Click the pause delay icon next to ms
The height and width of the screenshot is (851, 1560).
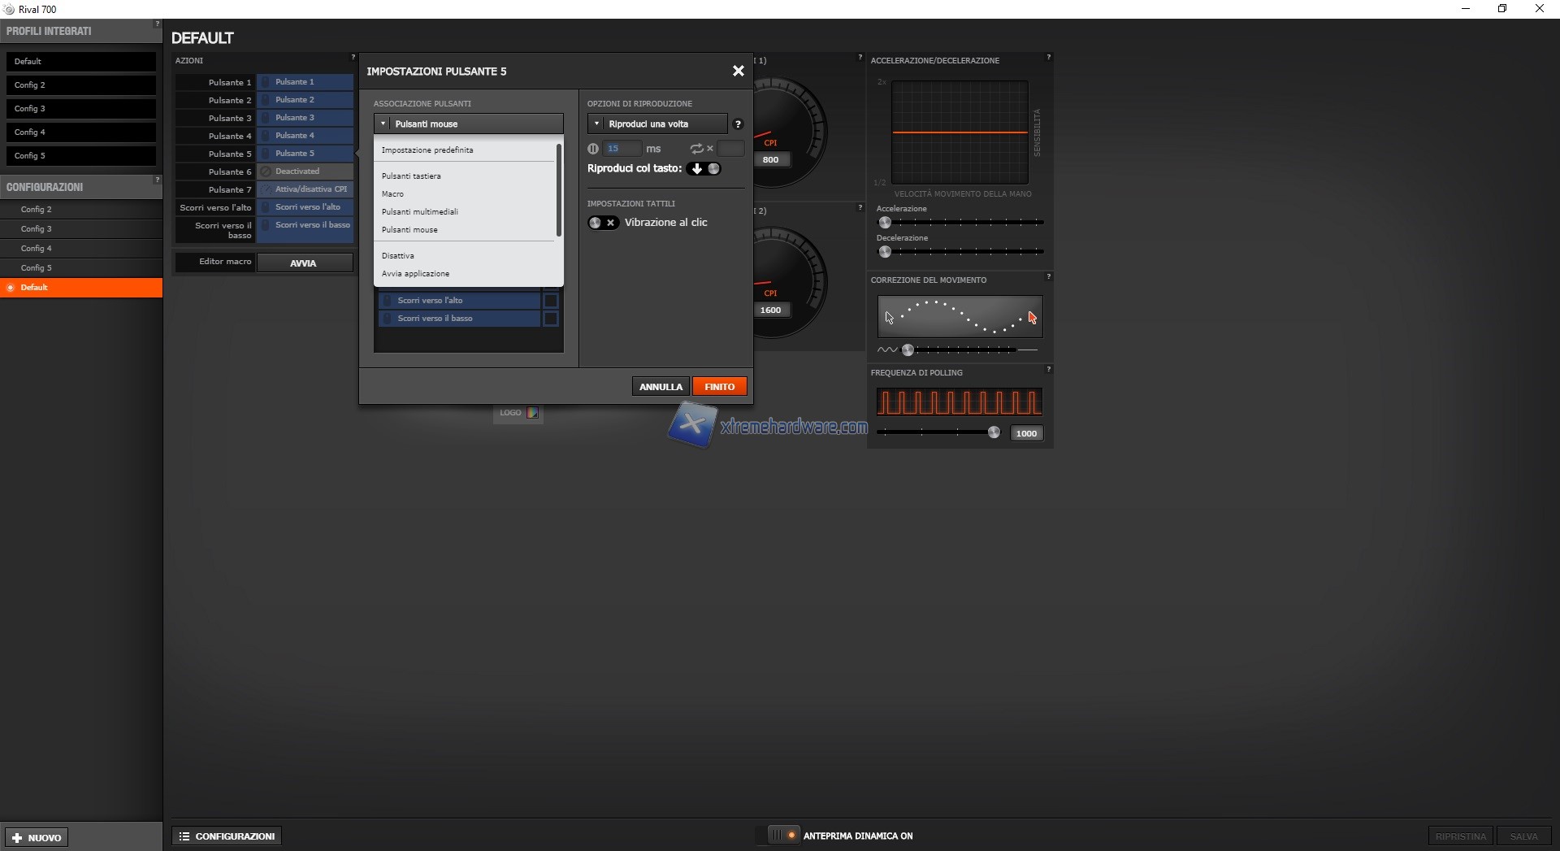coord(593,149)
